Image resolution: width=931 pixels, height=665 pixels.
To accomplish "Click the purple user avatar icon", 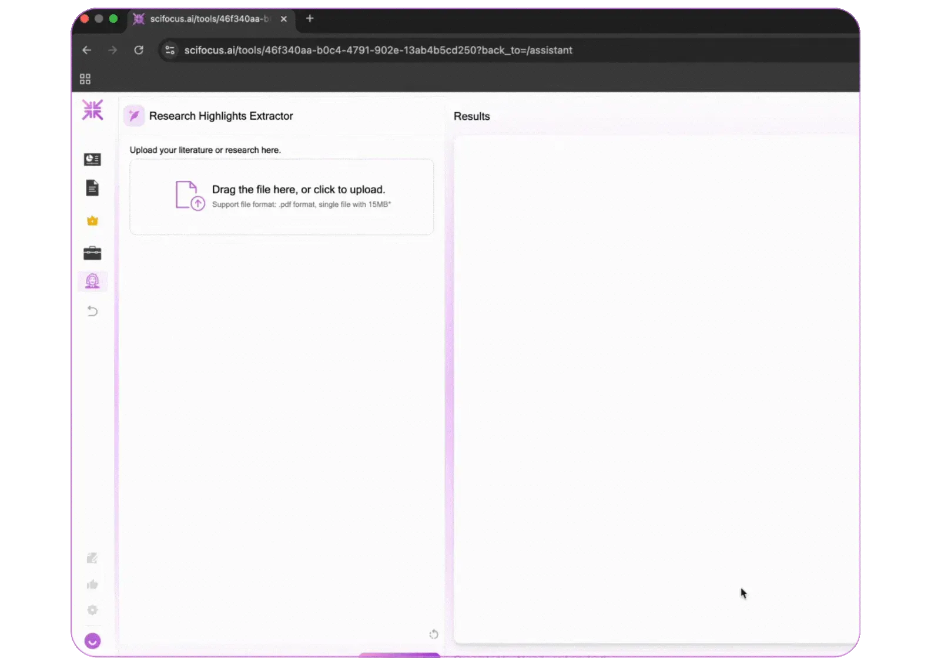I will 92,641.
